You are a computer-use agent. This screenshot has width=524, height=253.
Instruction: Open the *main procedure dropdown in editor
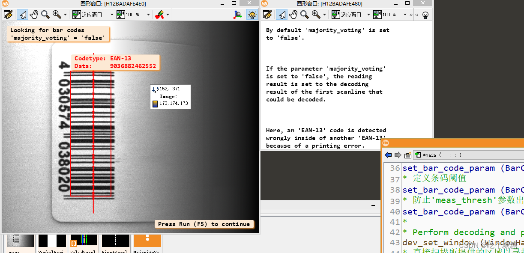tap(469, 155)
